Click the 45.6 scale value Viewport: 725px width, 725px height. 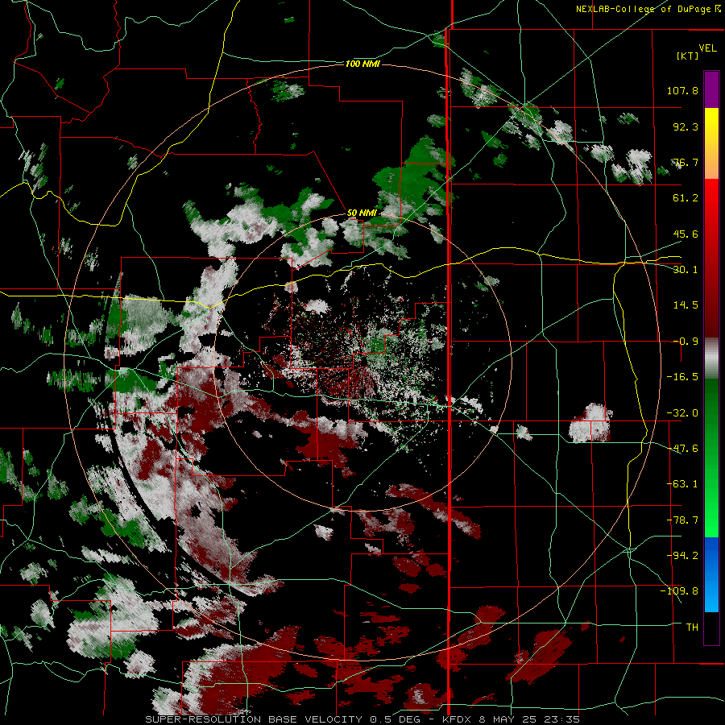tap(686, 234)
